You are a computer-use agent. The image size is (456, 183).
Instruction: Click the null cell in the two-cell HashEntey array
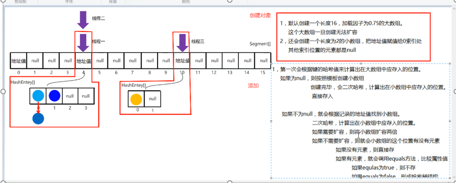[x=153, y=99]
